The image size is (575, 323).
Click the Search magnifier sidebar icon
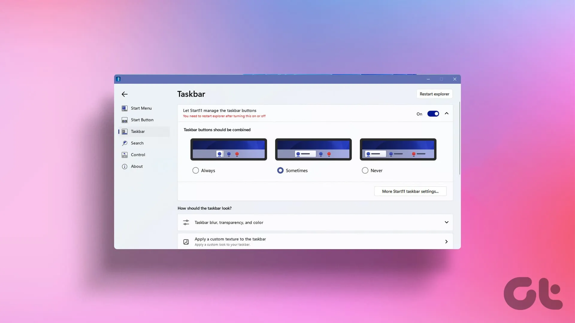pyautogui.click(x=125, y=143)
